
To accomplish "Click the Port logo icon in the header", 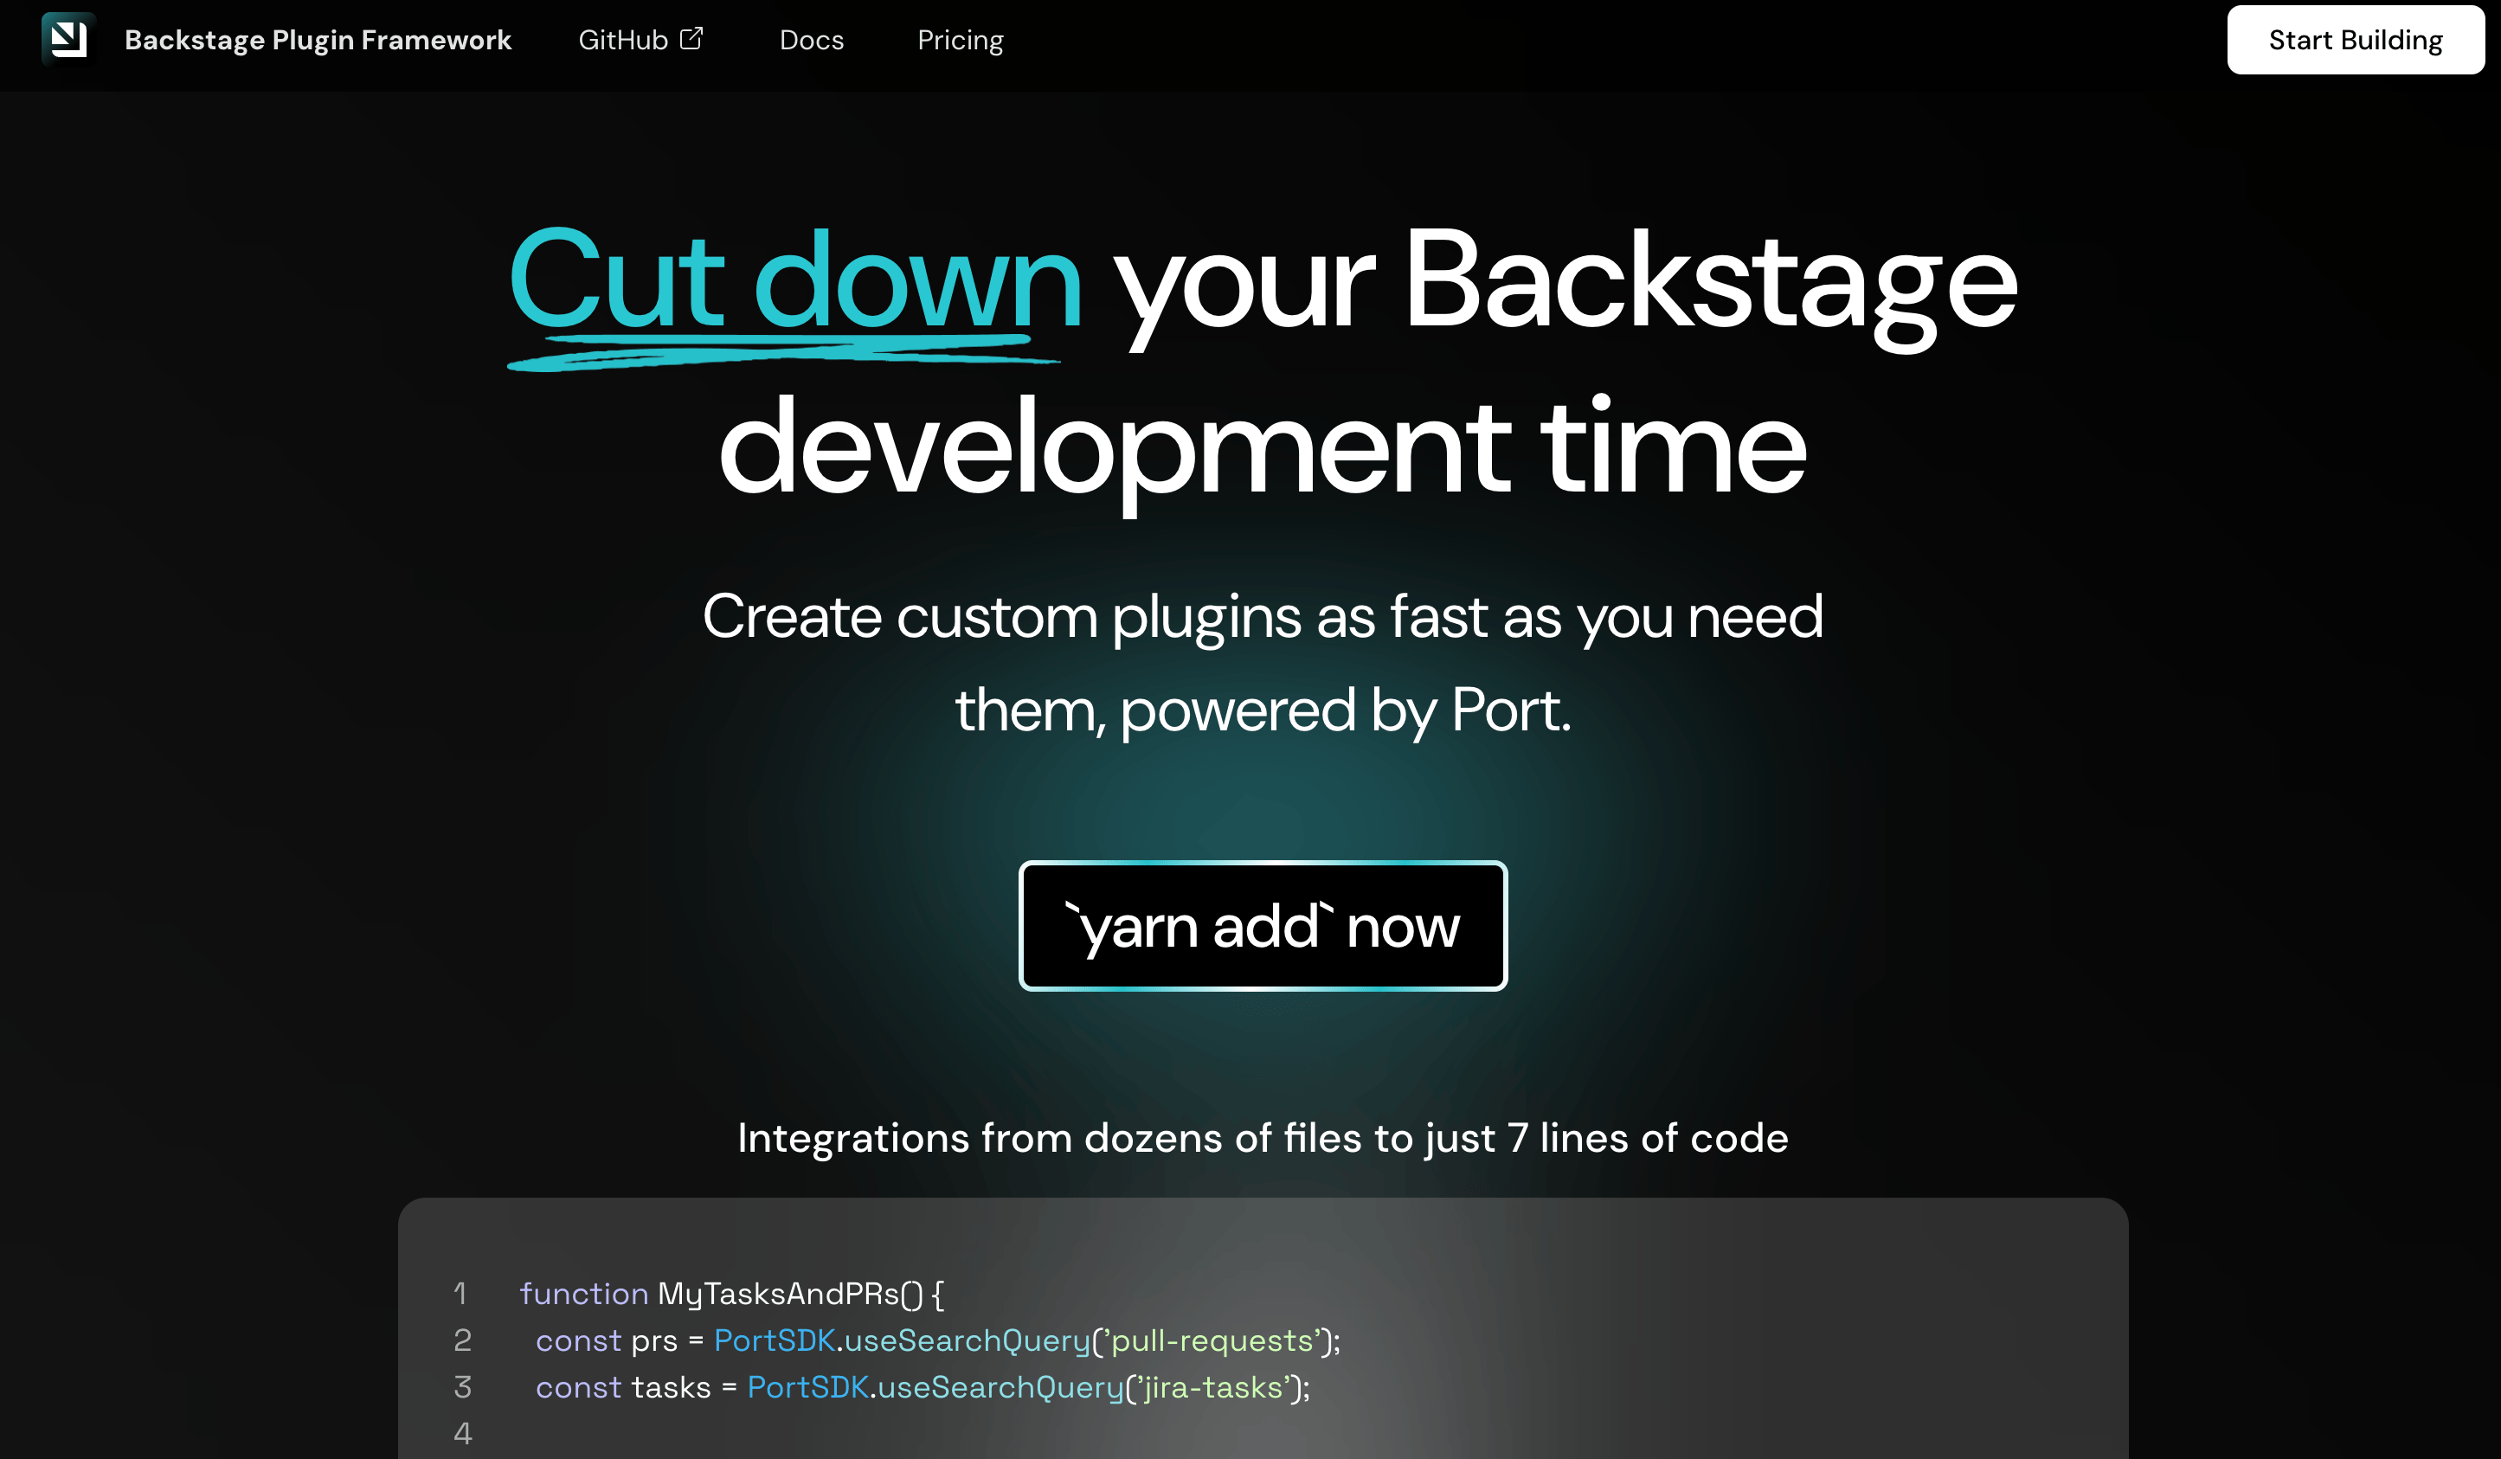I will click(68, 39).
